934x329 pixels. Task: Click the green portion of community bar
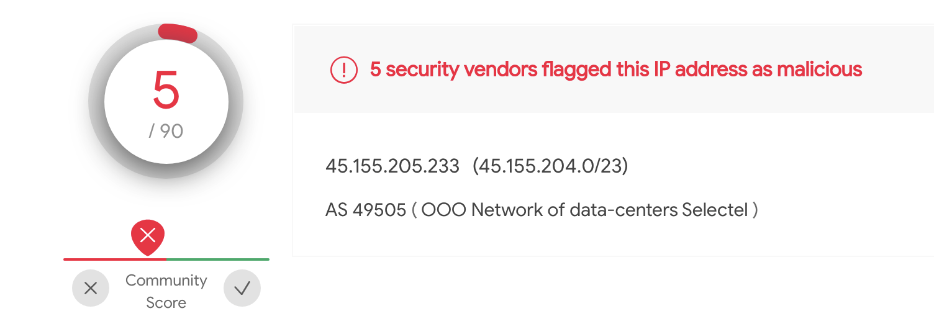[x=217, y=259]
